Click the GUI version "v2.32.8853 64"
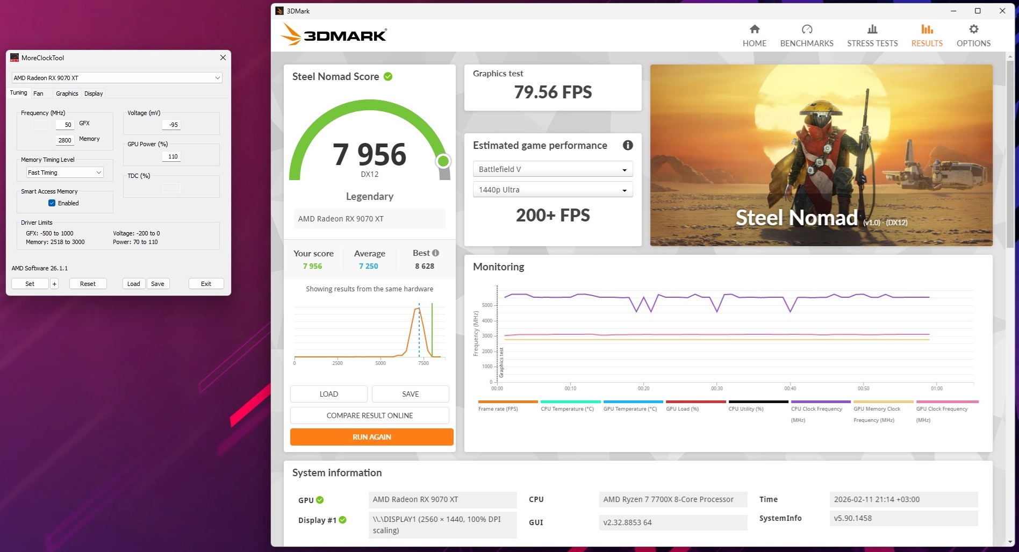The height and width of the screenshot is (552, 1019). coord(627,522)
